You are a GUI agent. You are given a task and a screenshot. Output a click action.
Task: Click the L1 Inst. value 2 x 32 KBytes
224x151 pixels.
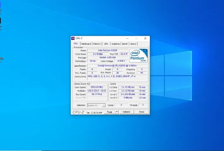pyautogui.click(x=128, y=91)
